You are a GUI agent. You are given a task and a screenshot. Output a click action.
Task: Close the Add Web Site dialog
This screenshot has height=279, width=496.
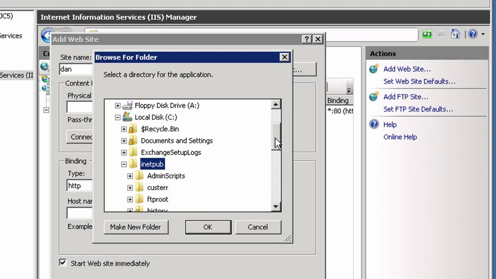click(318, 39)
